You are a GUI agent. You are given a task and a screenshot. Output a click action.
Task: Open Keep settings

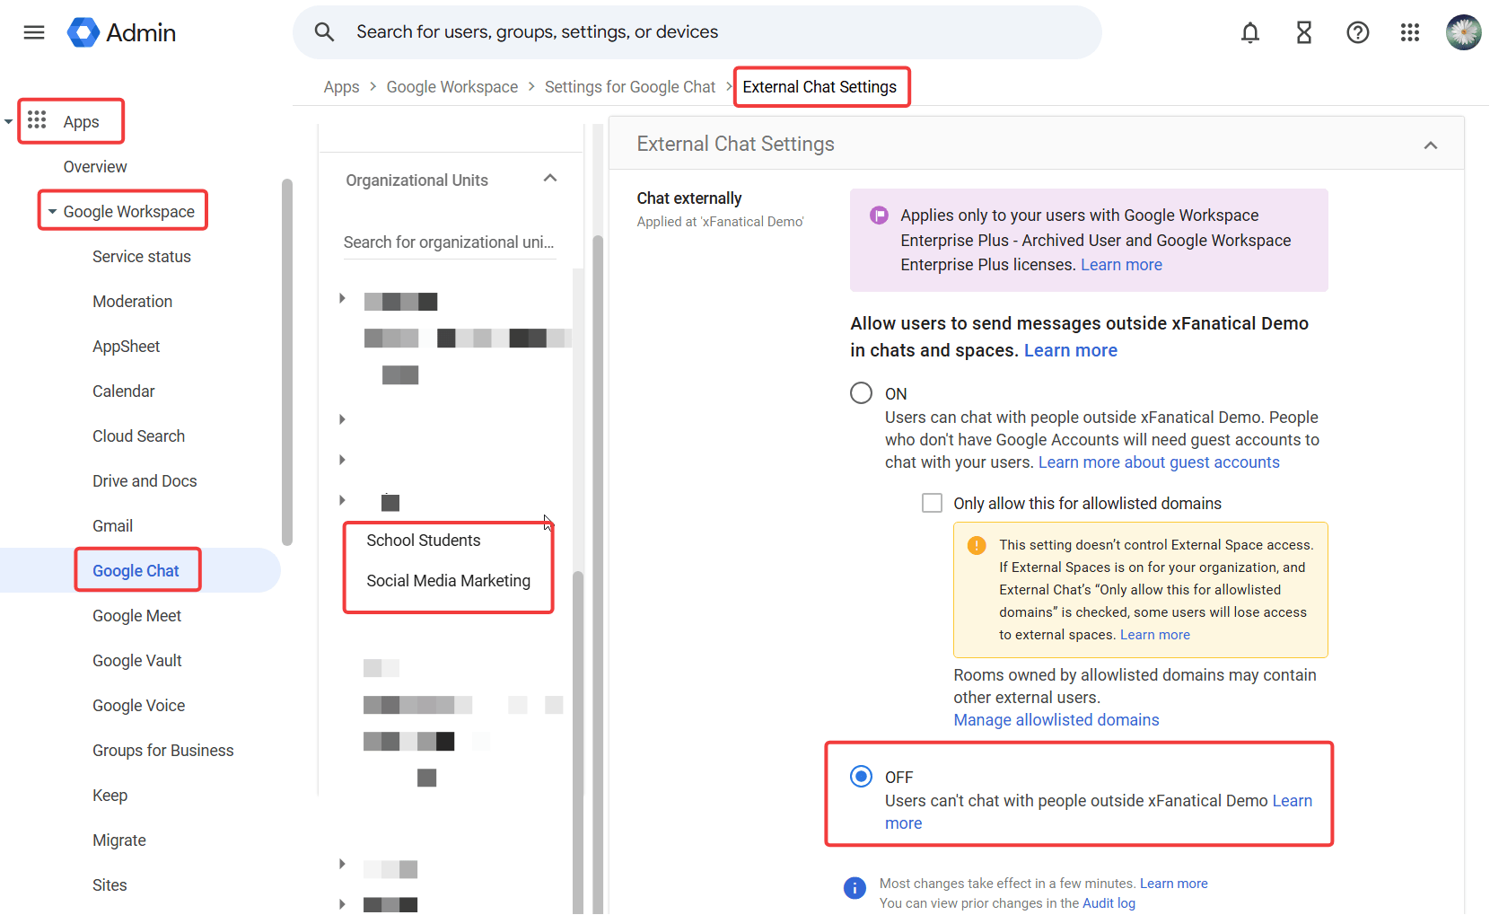(x=110, y=796)
